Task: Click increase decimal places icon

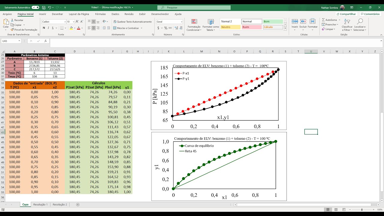Action: 176,28
